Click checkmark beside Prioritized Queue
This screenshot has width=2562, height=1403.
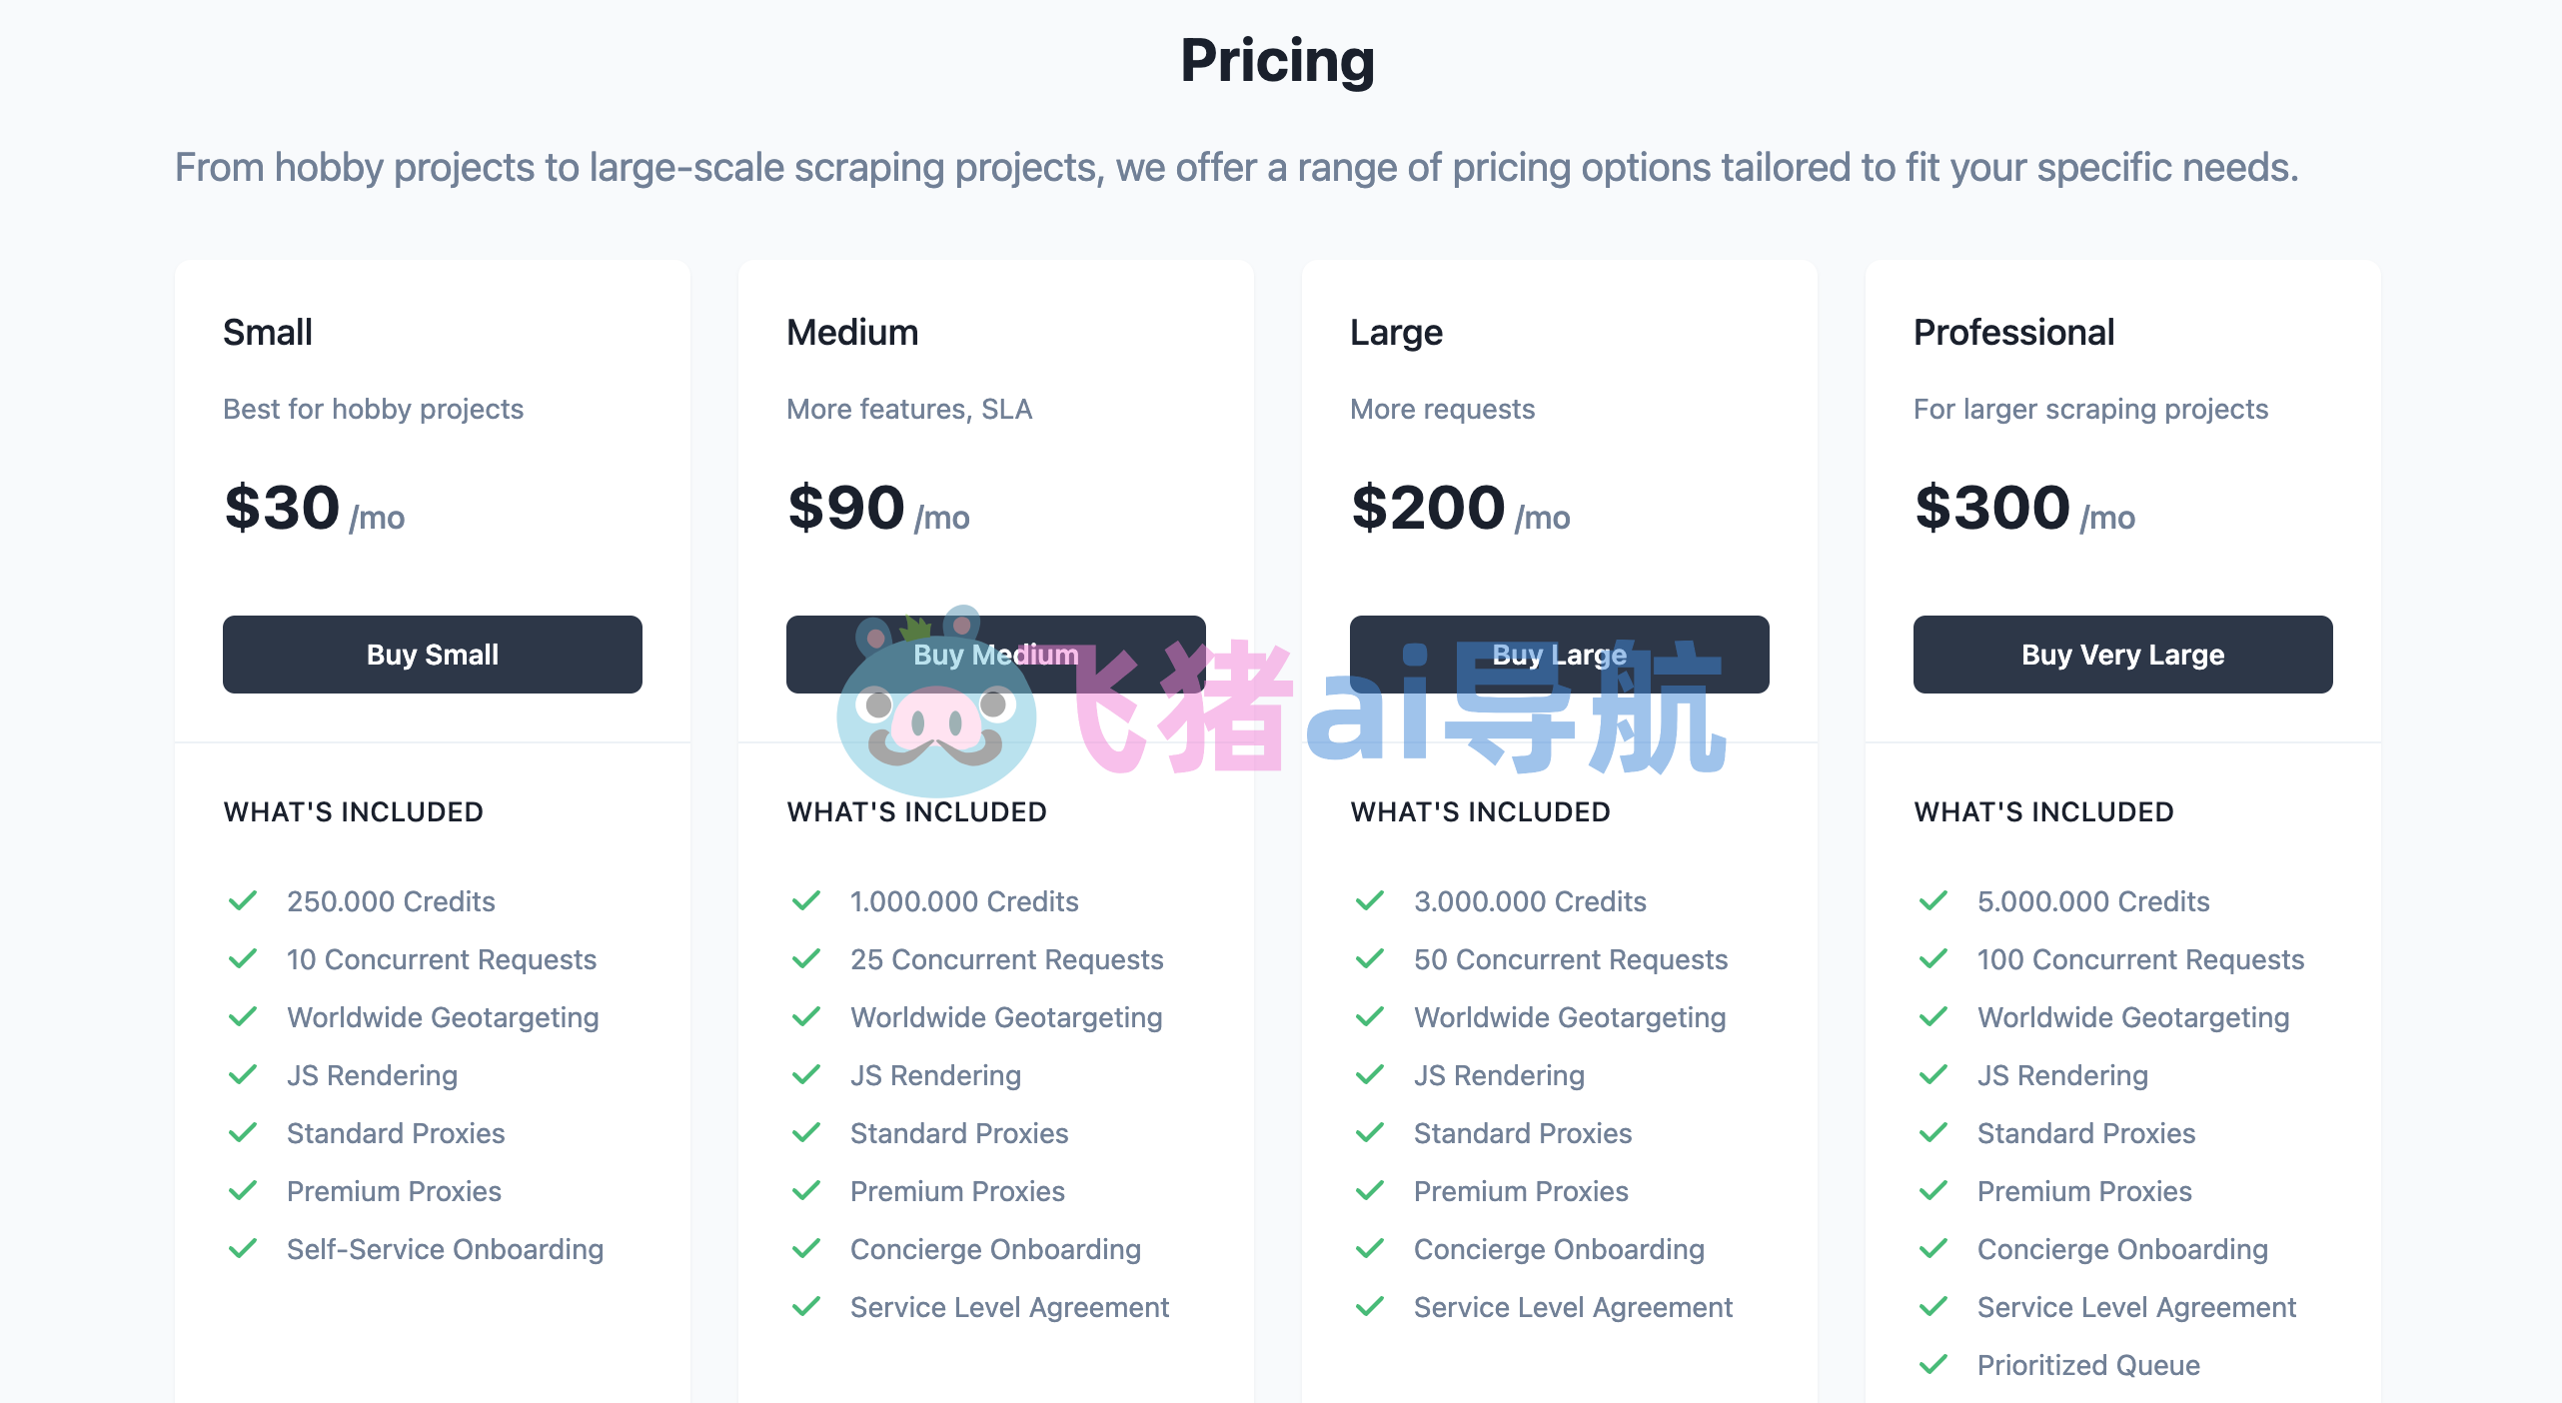click(x=1933, y=1365)
